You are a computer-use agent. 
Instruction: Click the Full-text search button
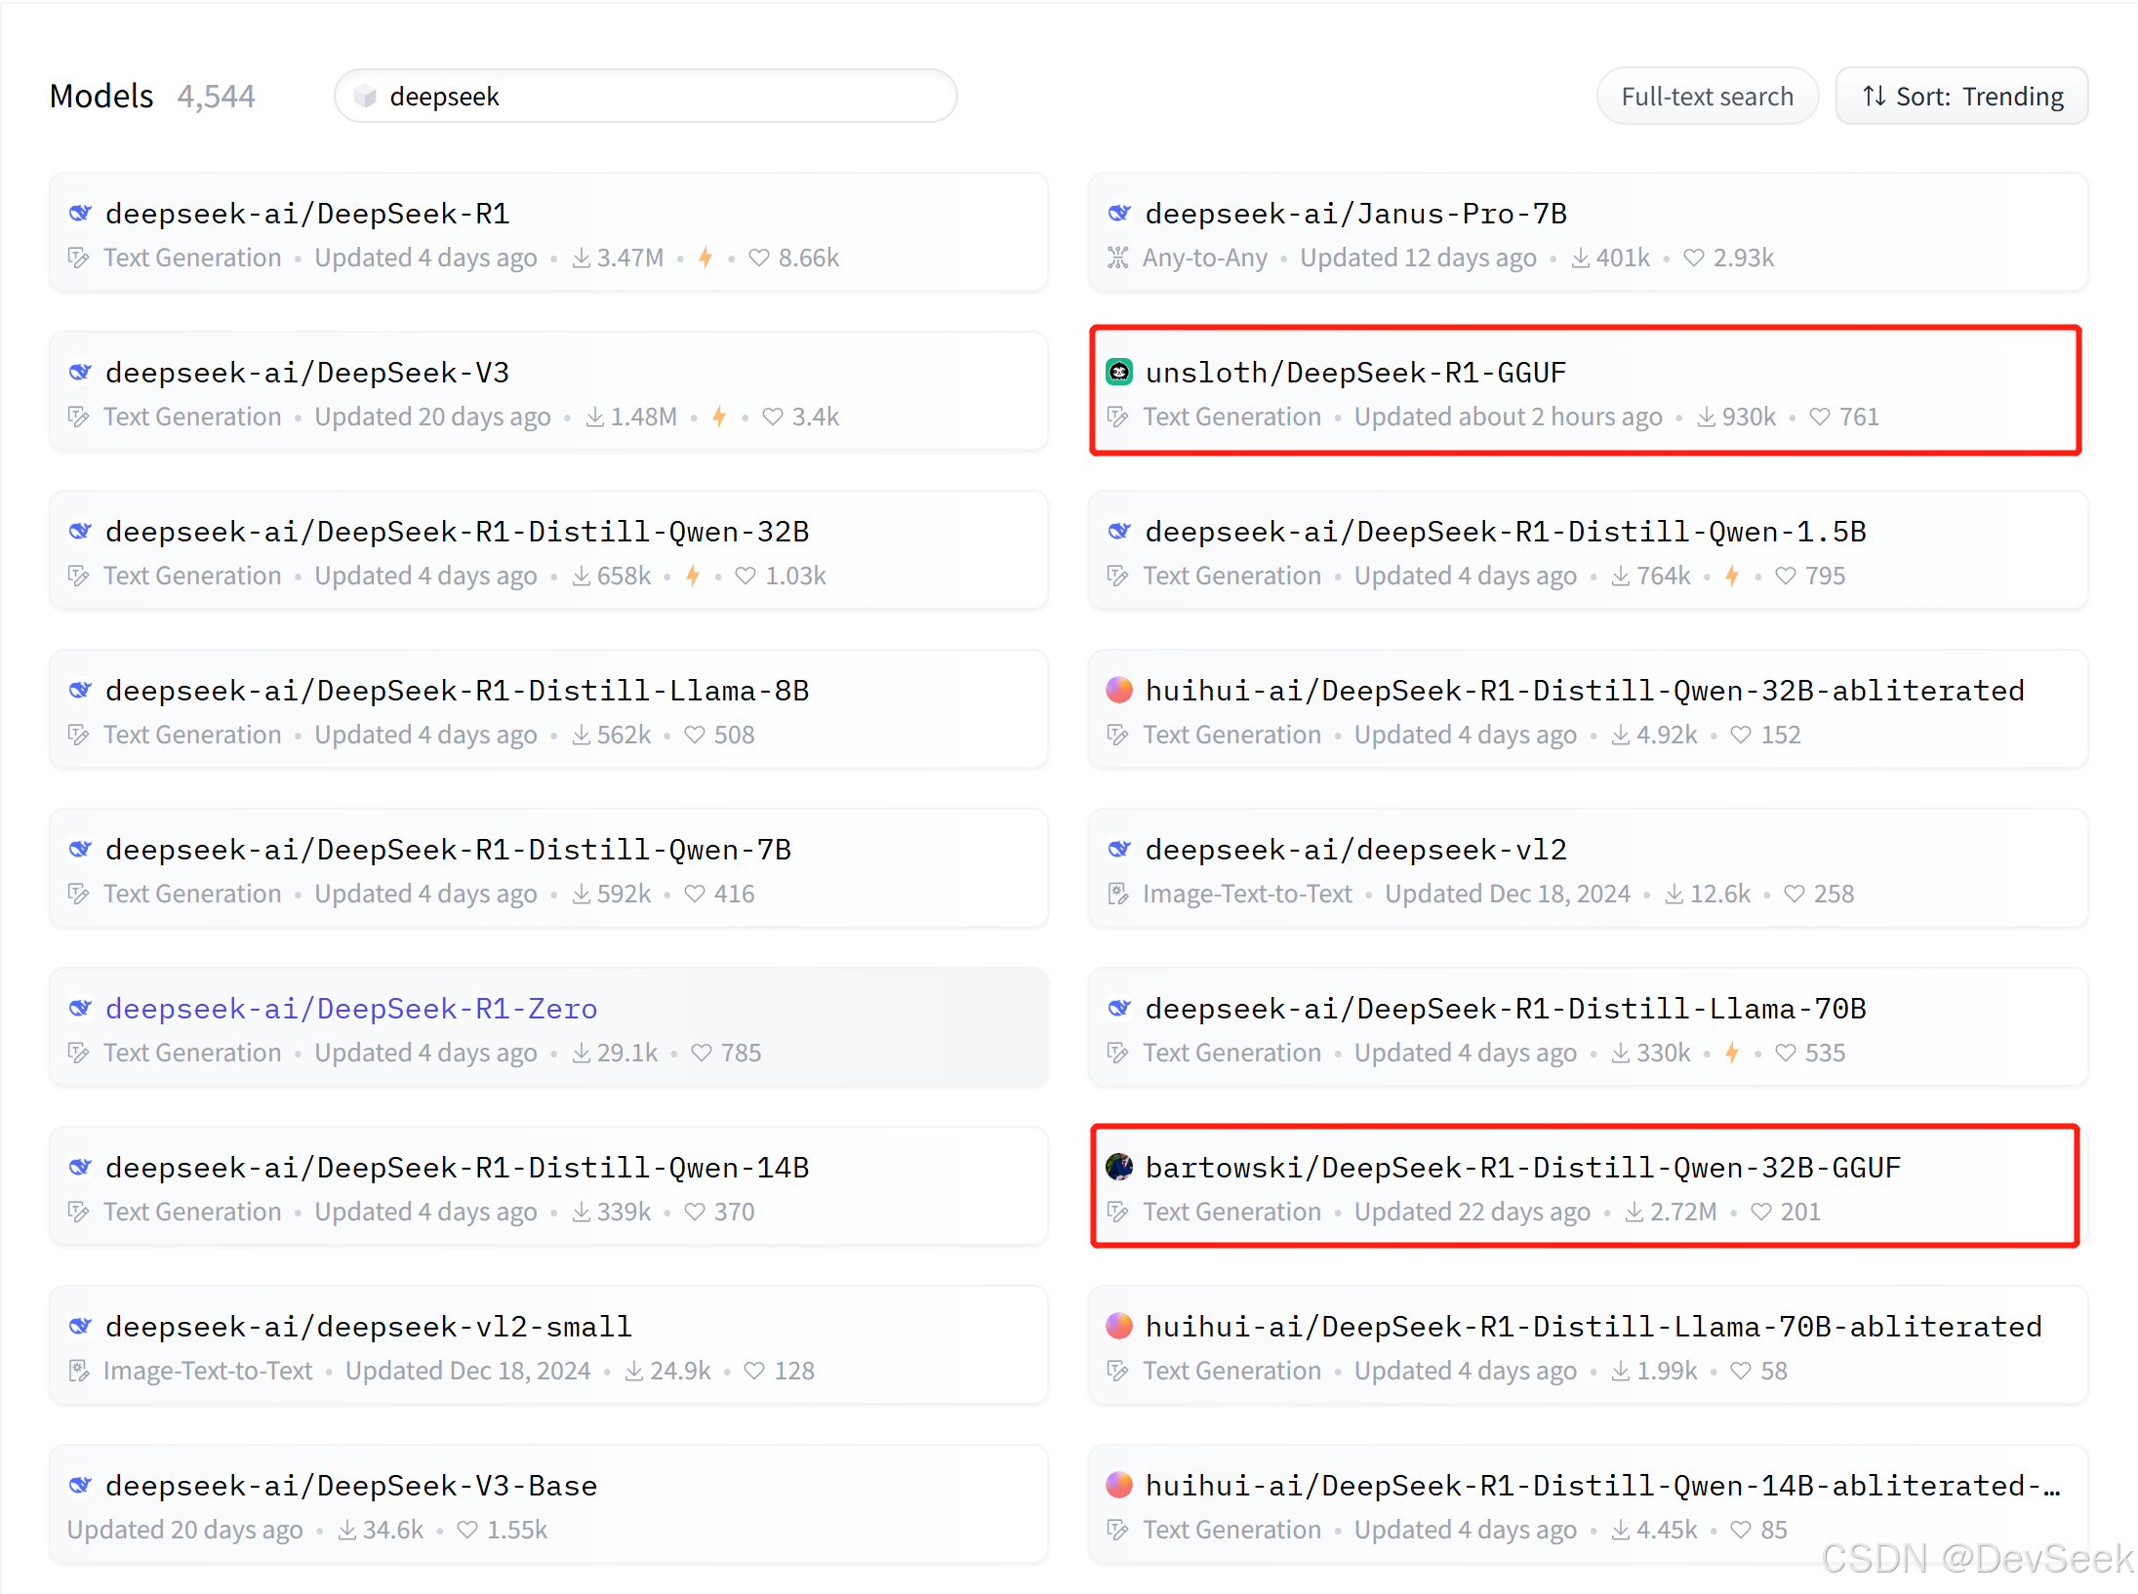[1707, 97]
